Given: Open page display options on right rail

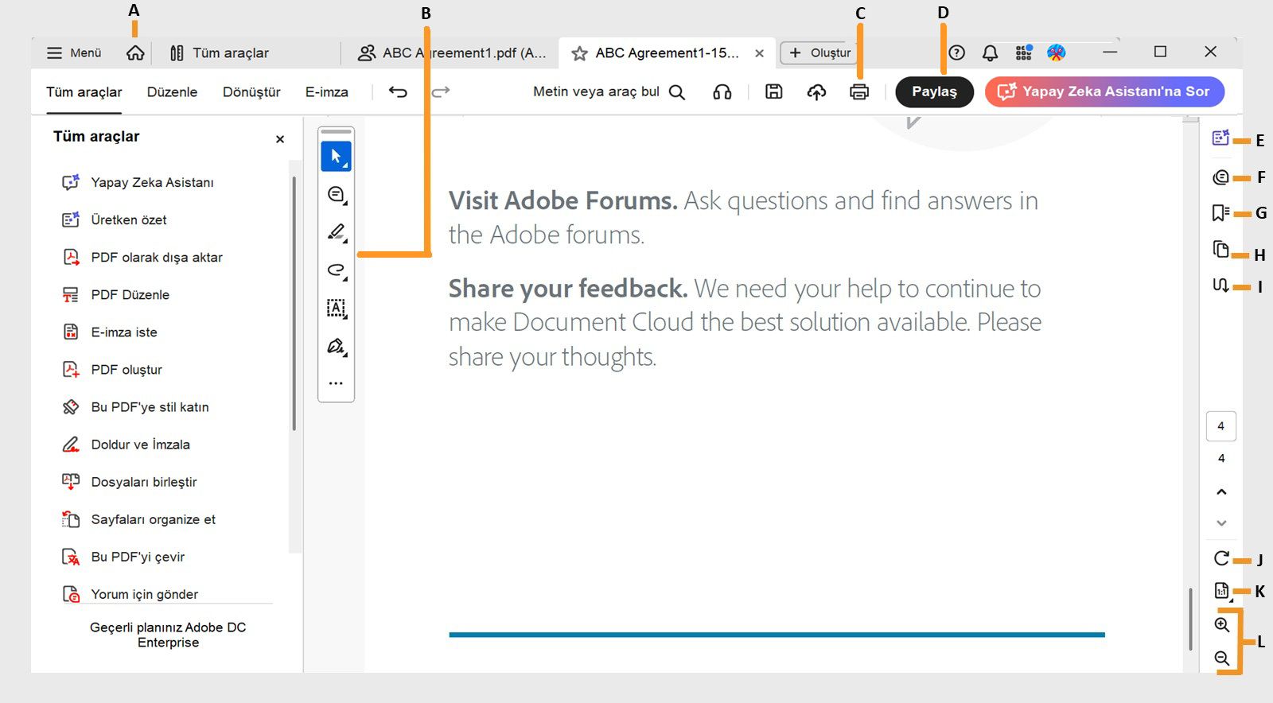Looking at the screenshot, I should tap(1221, 591).
